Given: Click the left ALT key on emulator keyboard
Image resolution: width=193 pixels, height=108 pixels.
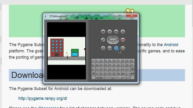Looking at the screenshot, I should pos(93,78).
